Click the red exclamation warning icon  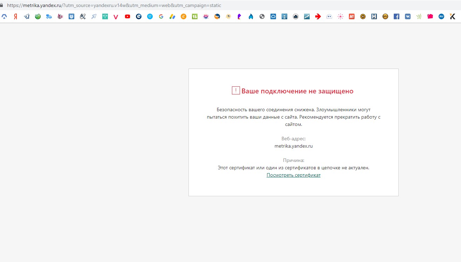pos(236,91)
